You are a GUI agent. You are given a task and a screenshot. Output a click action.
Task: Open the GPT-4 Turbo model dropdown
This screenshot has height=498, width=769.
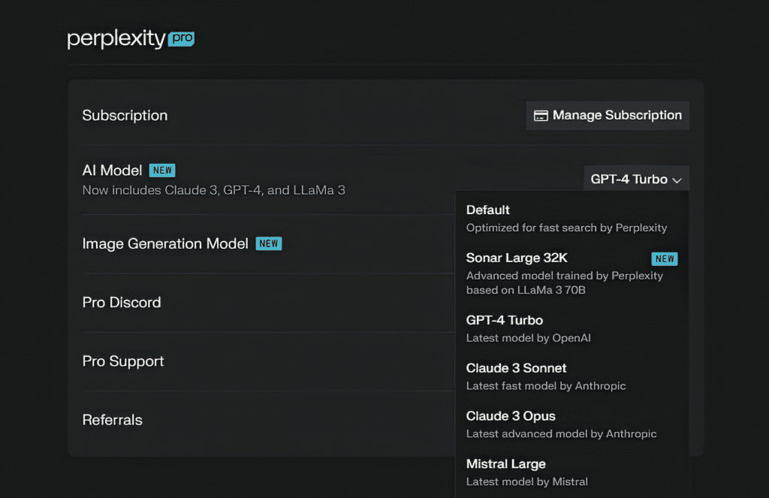click(636, 179)
